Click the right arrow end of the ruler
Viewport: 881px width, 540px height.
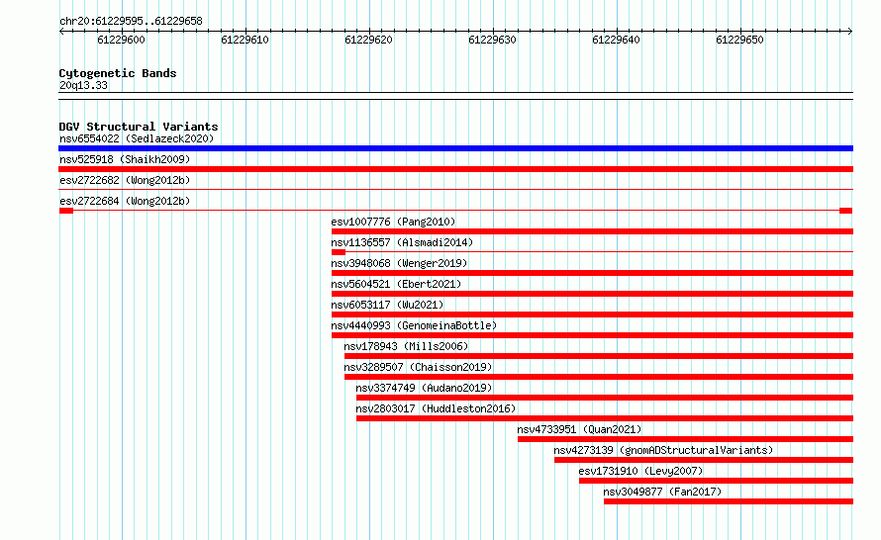850,32
